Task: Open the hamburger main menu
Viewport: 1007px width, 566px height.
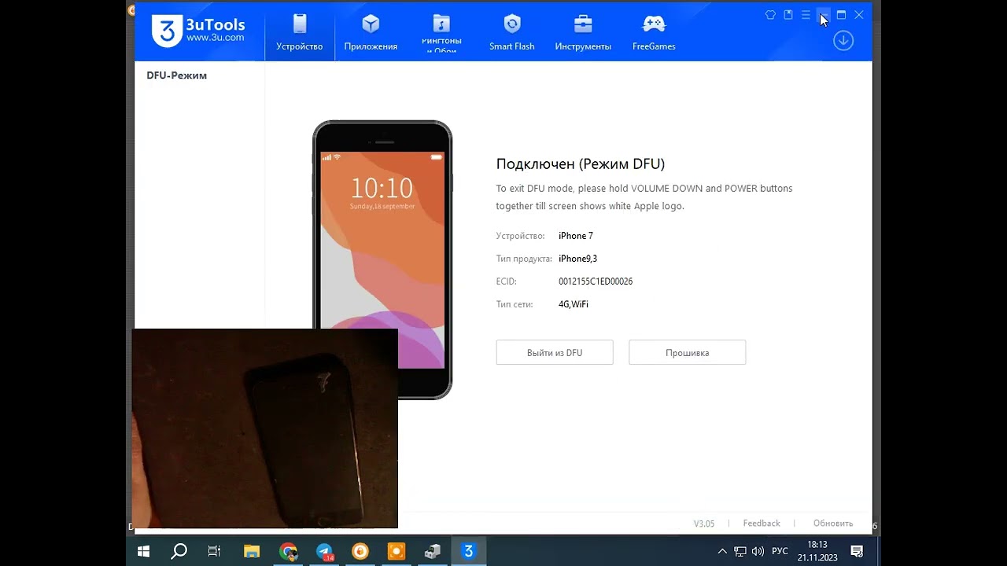Action: pos(805,14)
